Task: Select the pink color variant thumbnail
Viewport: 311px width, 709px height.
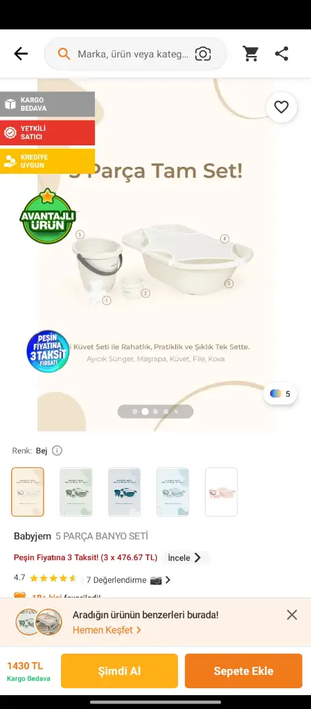Action: 221,492
